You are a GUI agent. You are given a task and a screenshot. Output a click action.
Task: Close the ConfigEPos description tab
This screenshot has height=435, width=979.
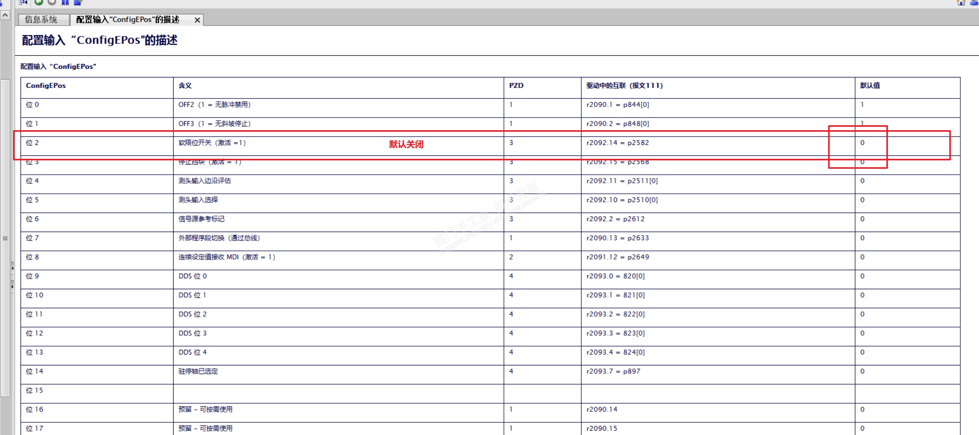197,20
